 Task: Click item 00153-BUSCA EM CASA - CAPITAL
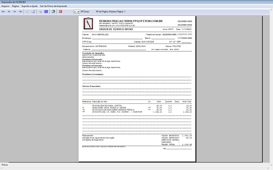(x=107, y=106)
